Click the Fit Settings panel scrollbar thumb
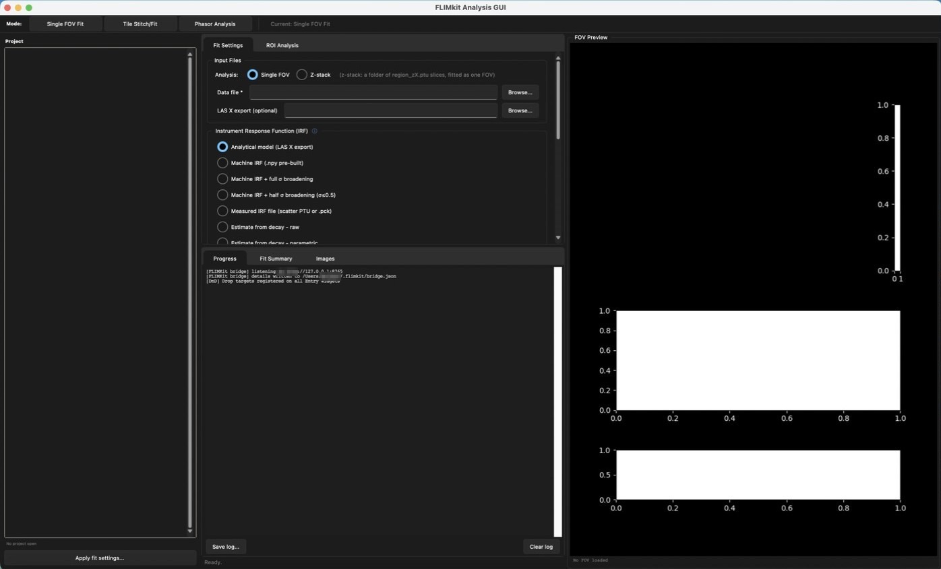 [x=558, y=101]
